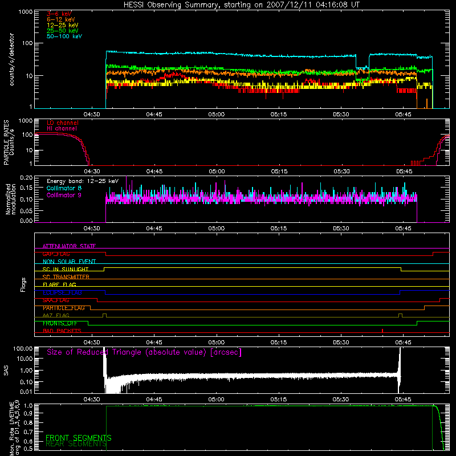Click the red BAD_PACKETS spike marker
The height and width of the screenshot is (456, 456).
click(x=382, y=331)
